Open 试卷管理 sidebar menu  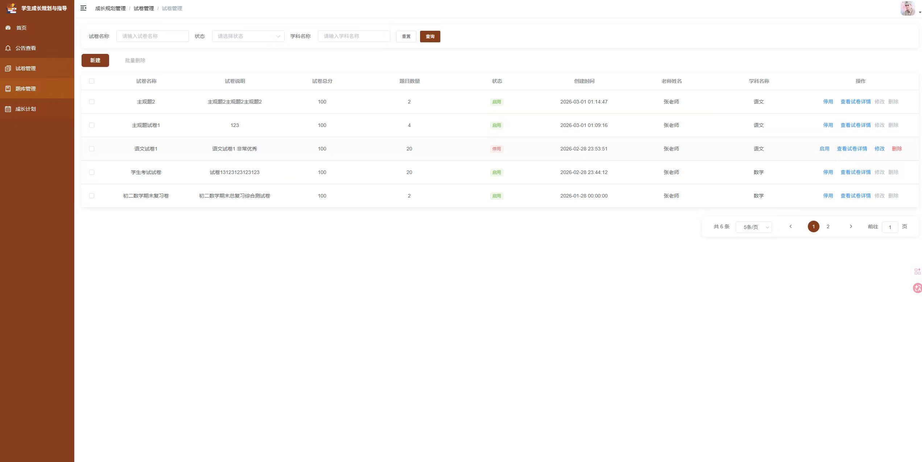tap(37, 68)
